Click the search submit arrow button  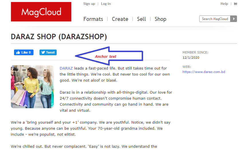[234, 19]
